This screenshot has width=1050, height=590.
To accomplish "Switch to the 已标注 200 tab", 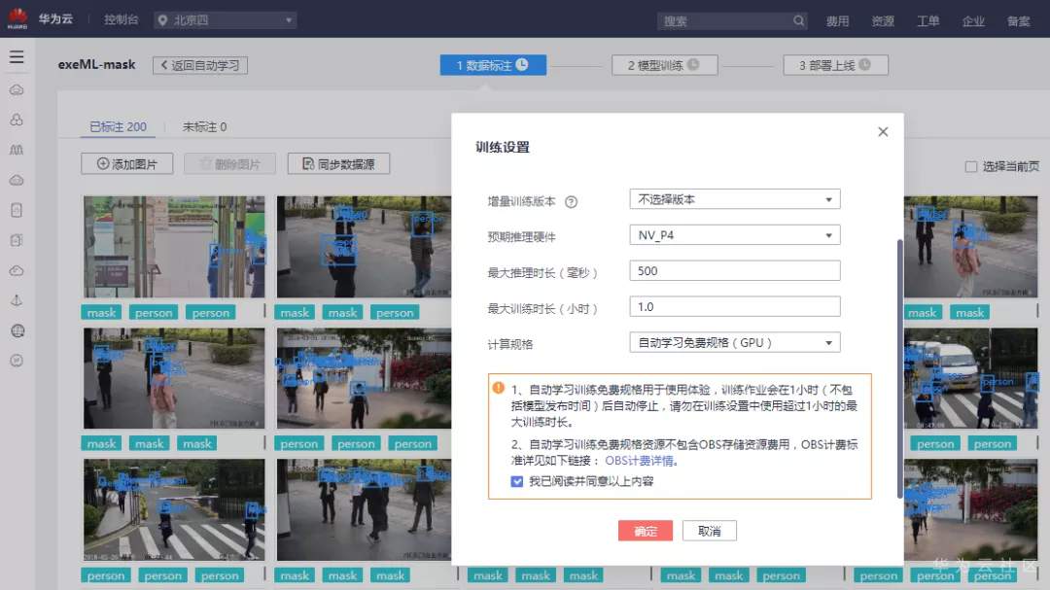I will 118,126.
